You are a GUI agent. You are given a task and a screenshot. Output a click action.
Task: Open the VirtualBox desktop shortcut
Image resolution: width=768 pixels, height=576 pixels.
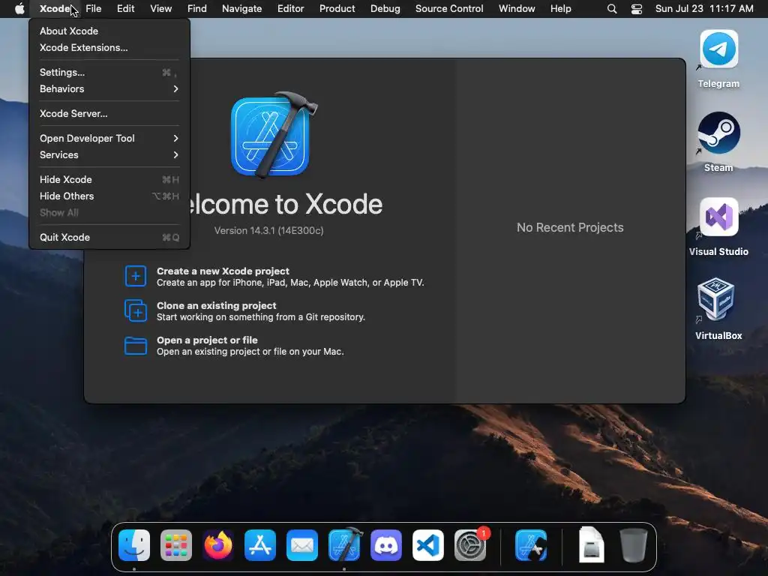715,298
